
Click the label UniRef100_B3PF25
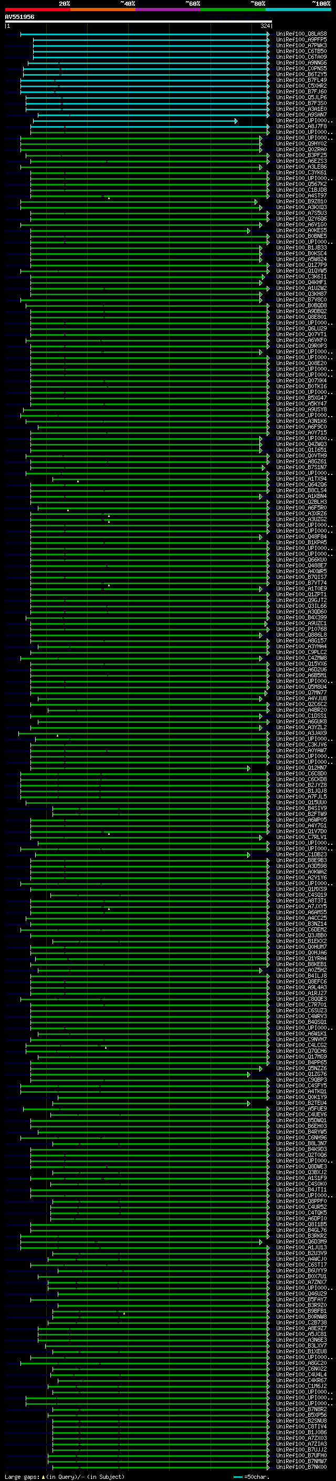(x=301, y=155)
